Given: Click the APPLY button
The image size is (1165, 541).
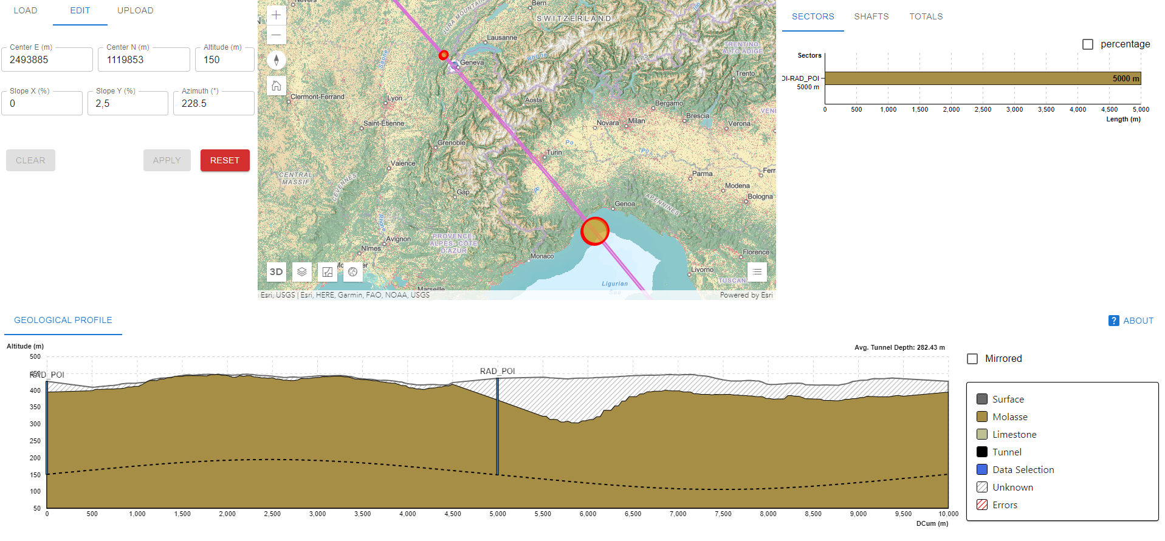Looking at the screenshot, I should point(167,160).
